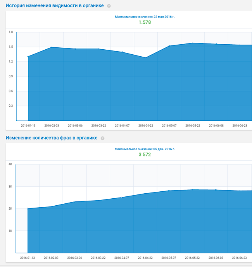Select 2016-04-07 data point on visibility chart

(x=123, y=52)
